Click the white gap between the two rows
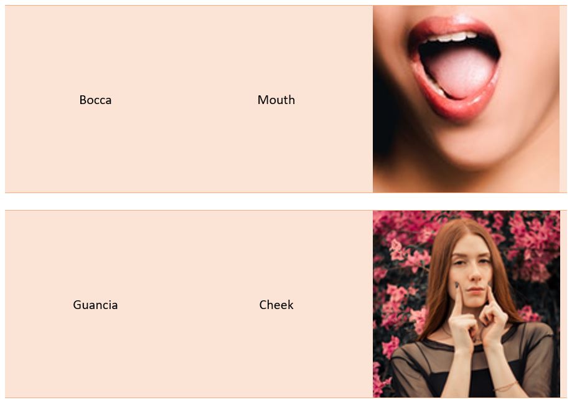The width and height of the screenshot is (572, 405). (286, 201)
